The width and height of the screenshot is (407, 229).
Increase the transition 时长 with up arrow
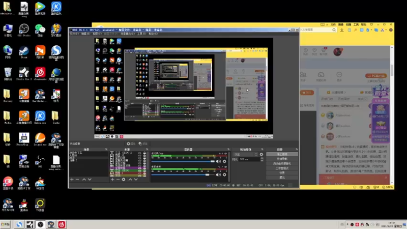pos(261,158)
